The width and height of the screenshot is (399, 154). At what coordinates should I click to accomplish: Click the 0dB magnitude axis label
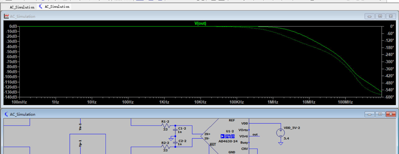pyautogui.click(x=13, y=26)
